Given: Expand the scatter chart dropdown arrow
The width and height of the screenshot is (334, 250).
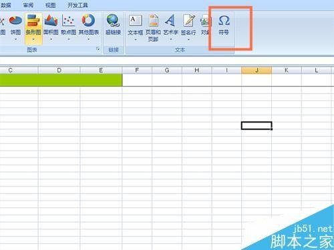Looking at the screenshot, I should tap(69, 39).
